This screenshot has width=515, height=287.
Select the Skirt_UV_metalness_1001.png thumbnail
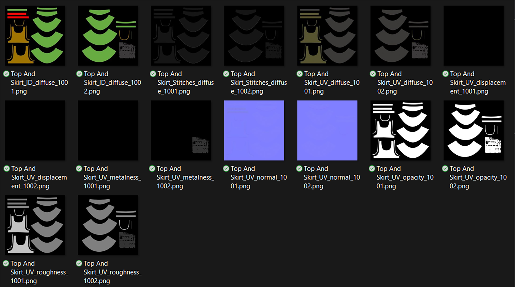point(108,130)
